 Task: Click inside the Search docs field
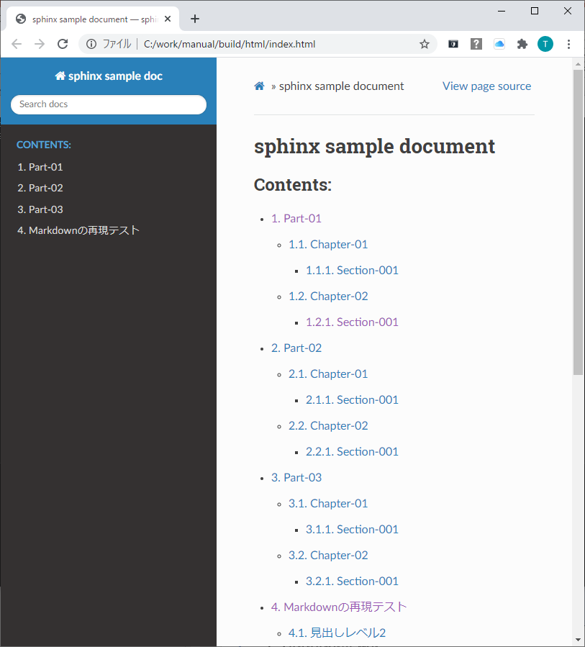pos(108,104)
